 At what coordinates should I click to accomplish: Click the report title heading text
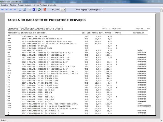[x=46, y=20]
